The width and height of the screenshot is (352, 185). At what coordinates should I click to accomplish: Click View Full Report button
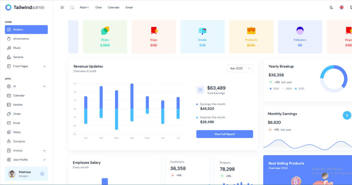(224, 134)
